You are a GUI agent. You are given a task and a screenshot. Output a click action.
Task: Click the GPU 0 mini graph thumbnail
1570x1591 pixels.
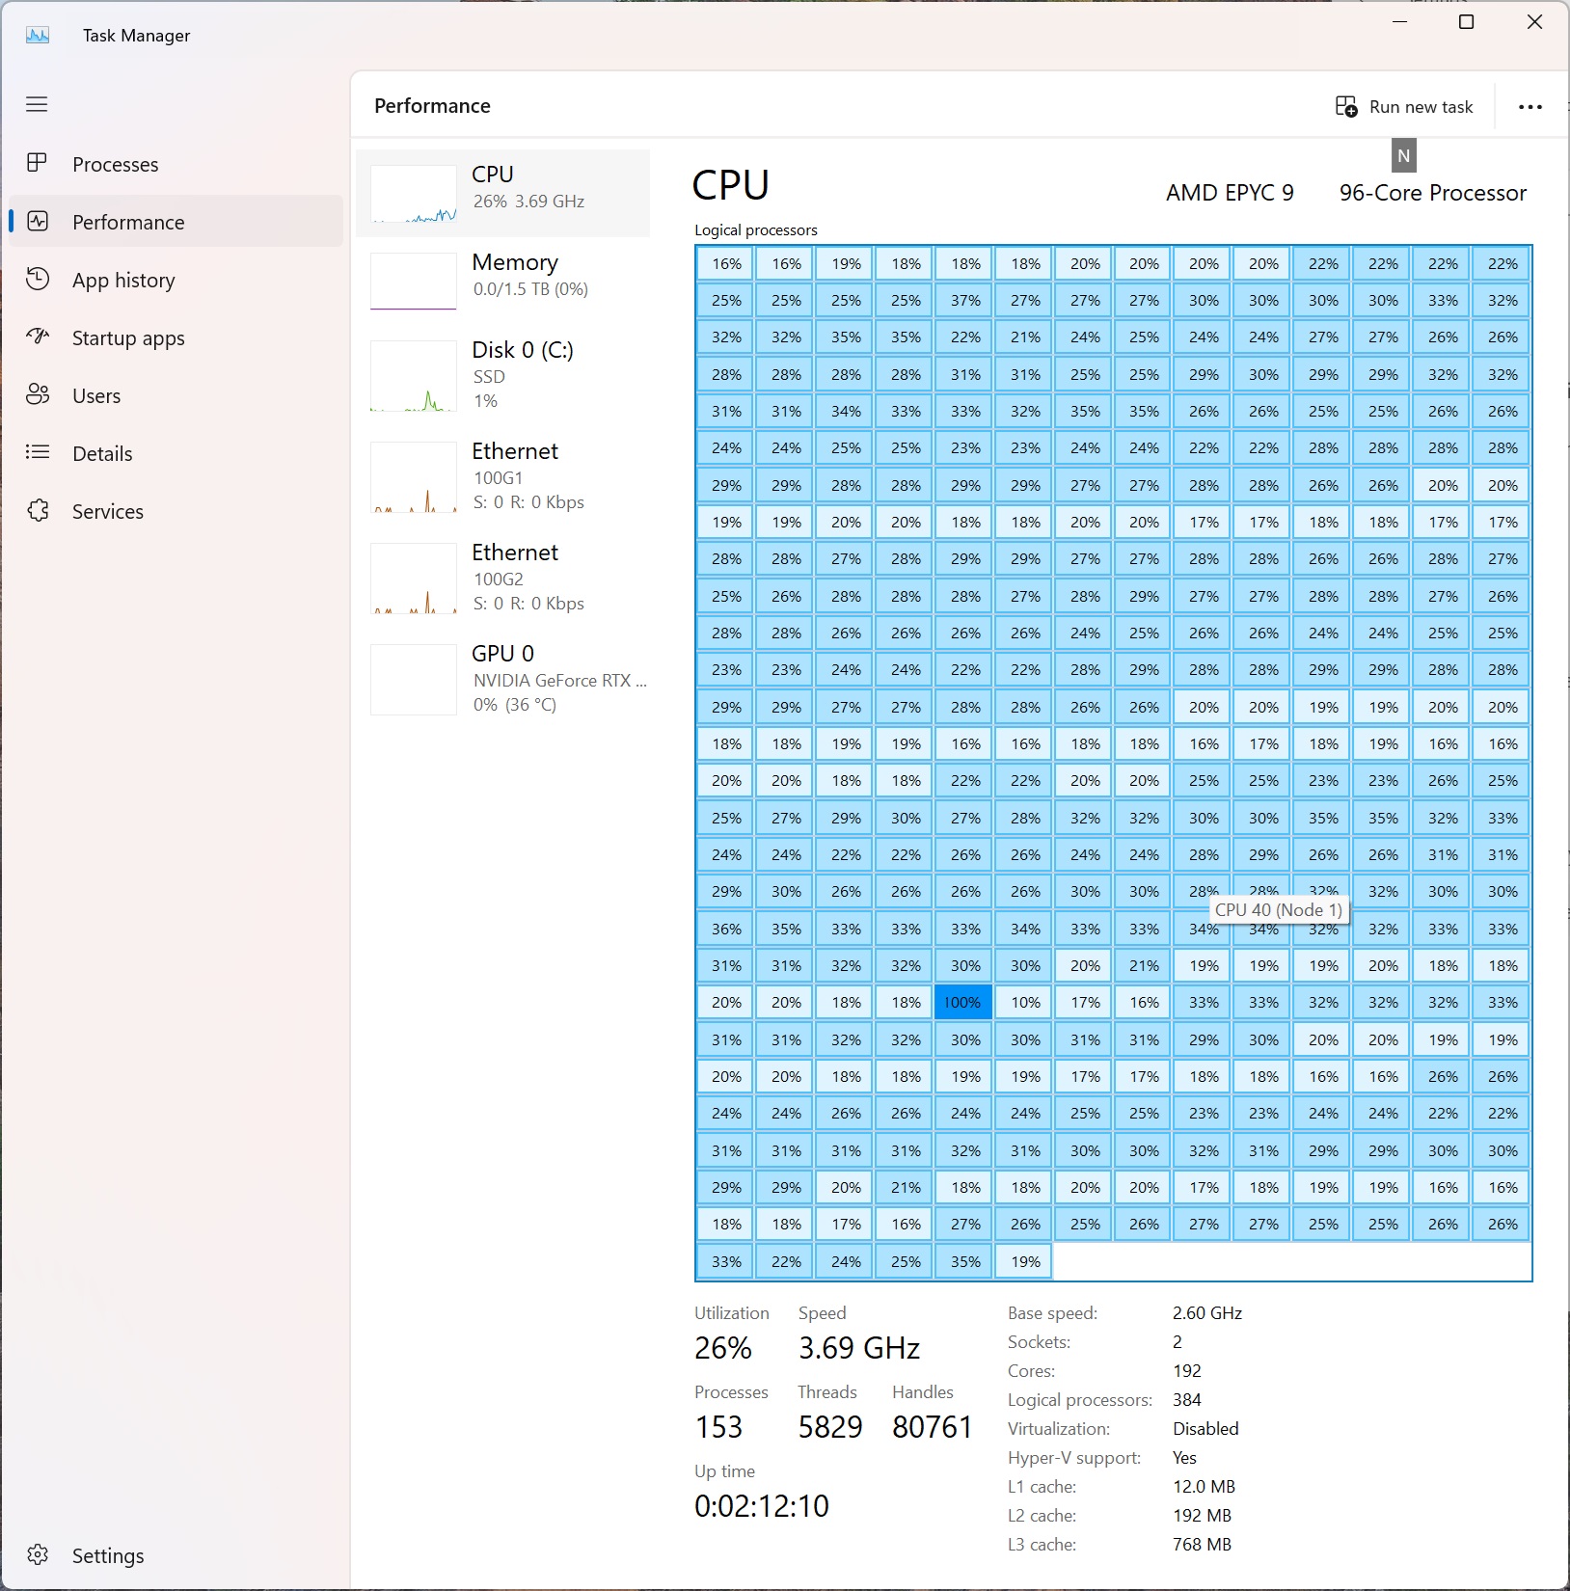(414, 680)
